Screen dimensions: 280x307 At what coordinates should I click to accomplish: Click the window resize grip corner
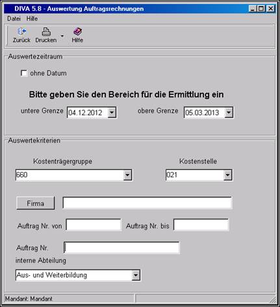click(x=273, y=299)
